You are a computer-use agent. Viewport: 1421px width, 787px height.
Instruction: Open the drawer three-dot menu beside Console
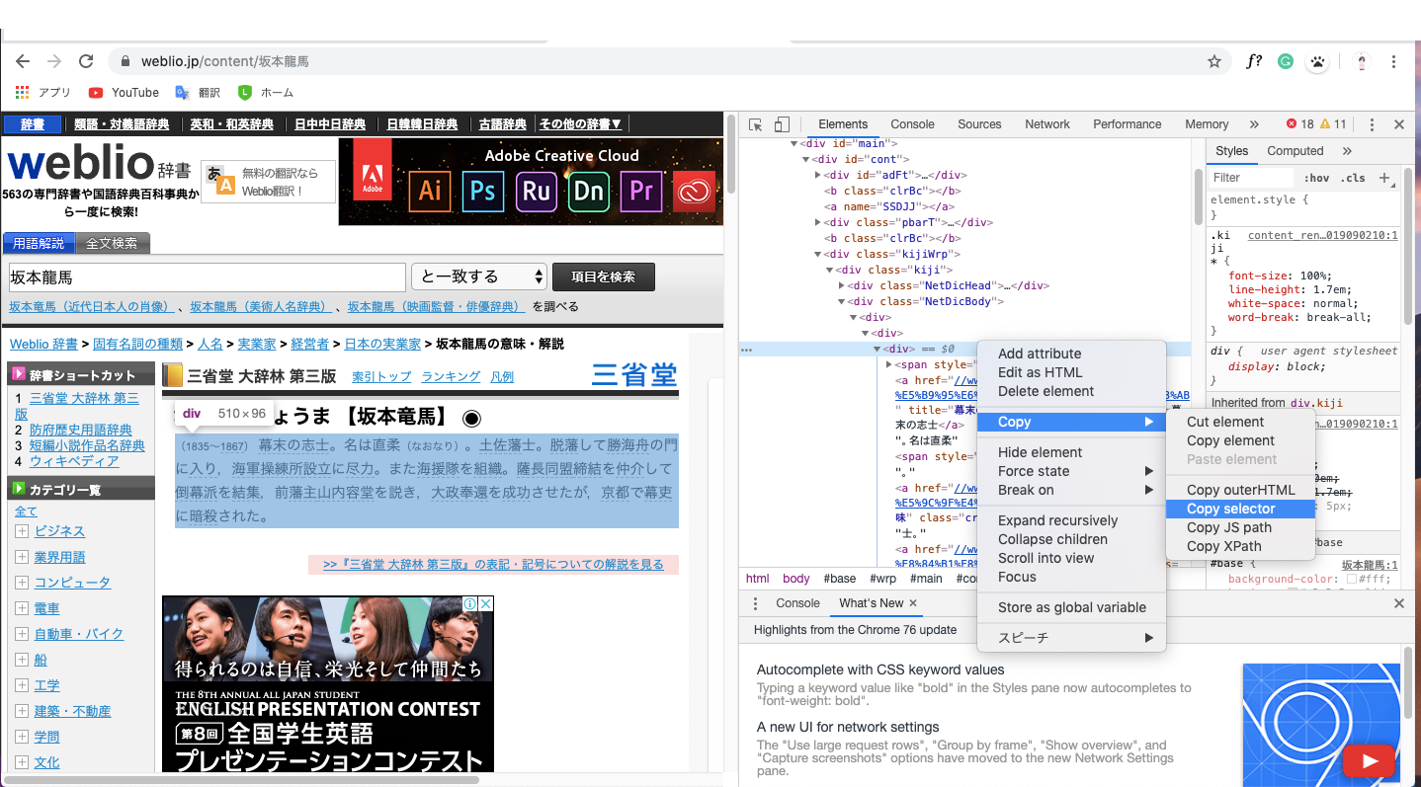756,603
